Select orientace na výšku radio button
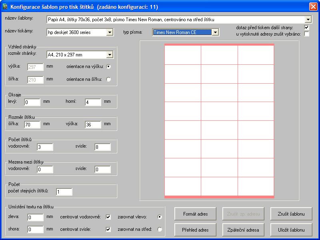Image resolution: width=320 pixels, height=240 pixels. coord(108,66)
